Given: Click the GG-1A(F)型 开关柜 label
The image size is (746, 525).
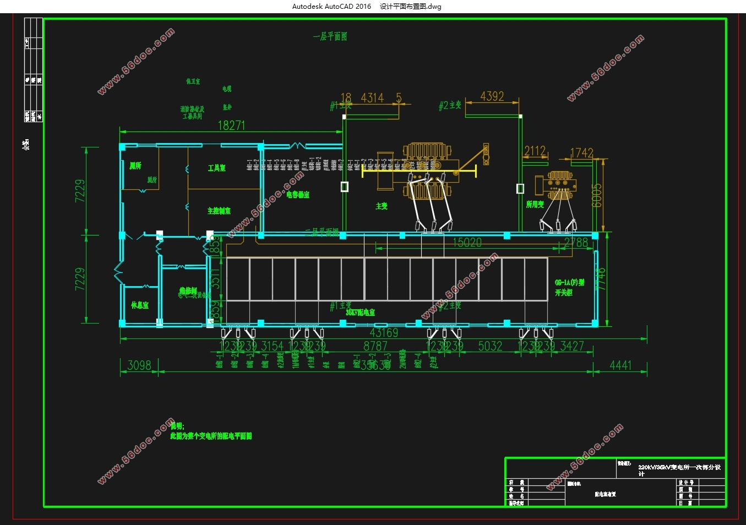Looking at the screenshot, I should pyautogui.click(x=569, y=287).
